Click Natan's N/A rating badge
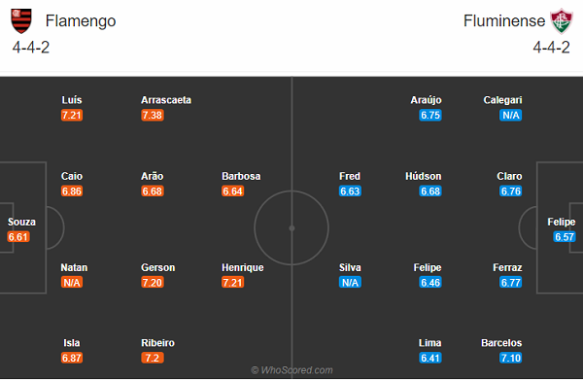Viewport: 583px width, 380px height. coord(72,283)
